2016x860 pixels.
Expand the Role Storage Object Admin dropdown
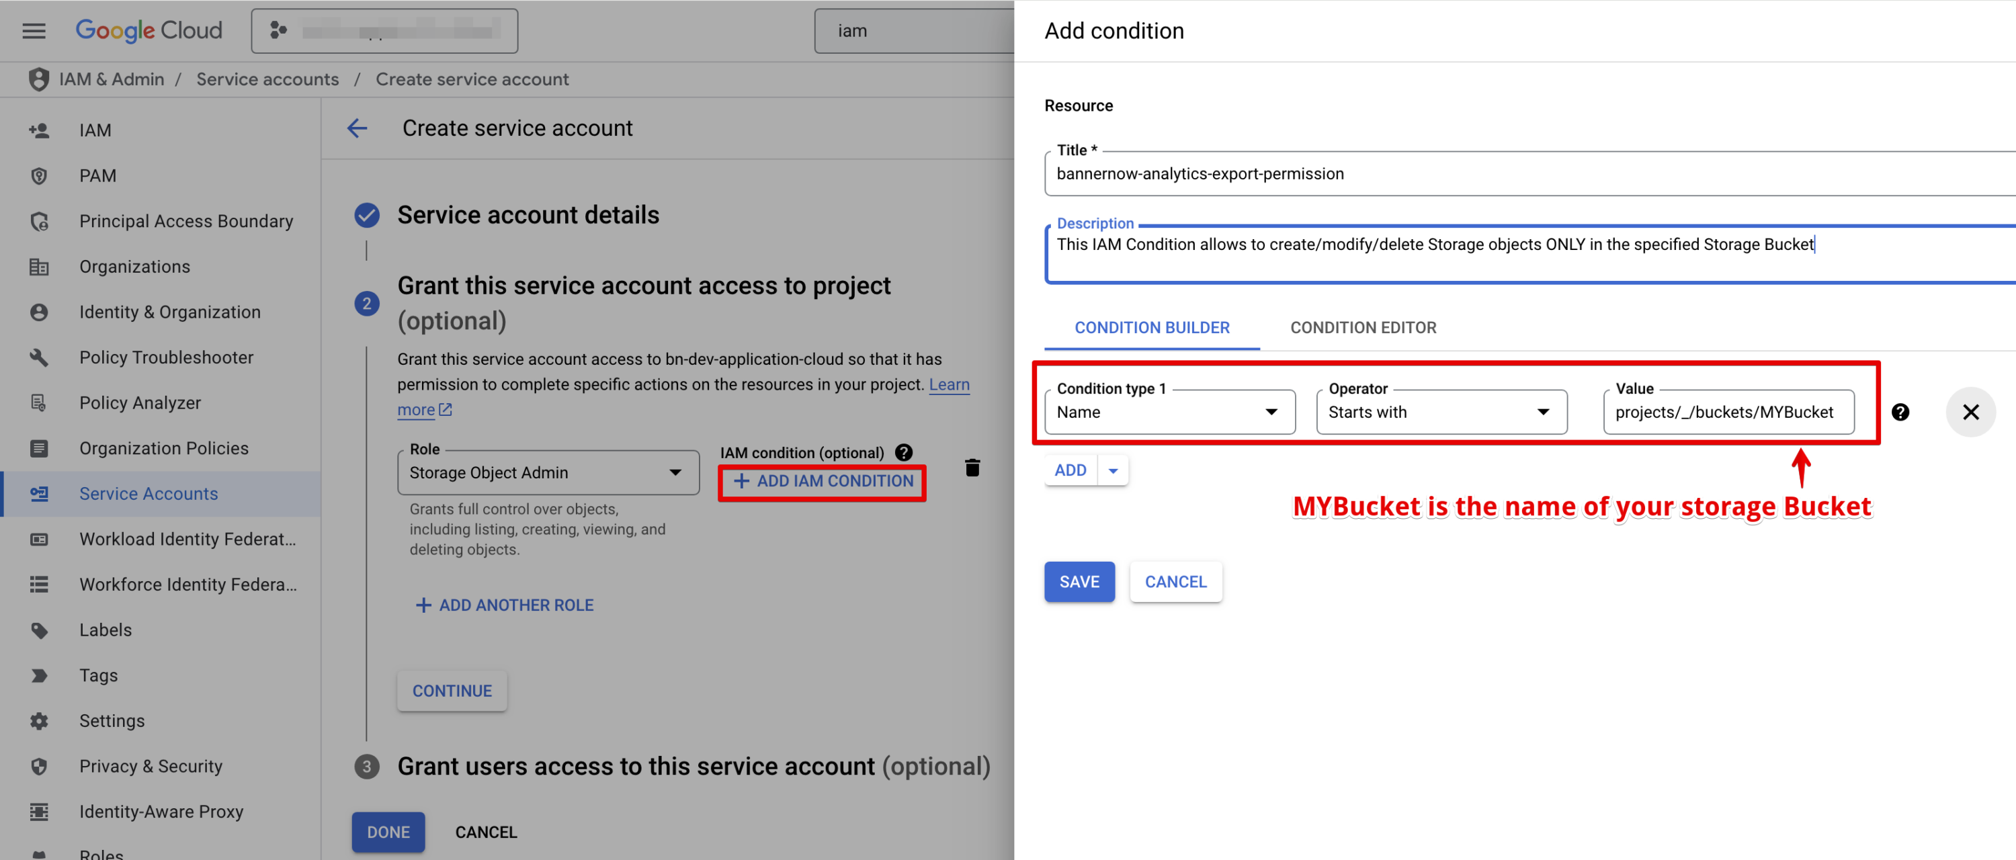[548, 472]
